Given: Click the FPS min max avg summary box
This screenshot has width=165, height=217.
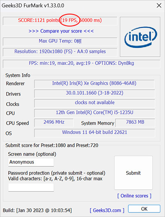Looking at the screenshot, I should coord(81,64).
